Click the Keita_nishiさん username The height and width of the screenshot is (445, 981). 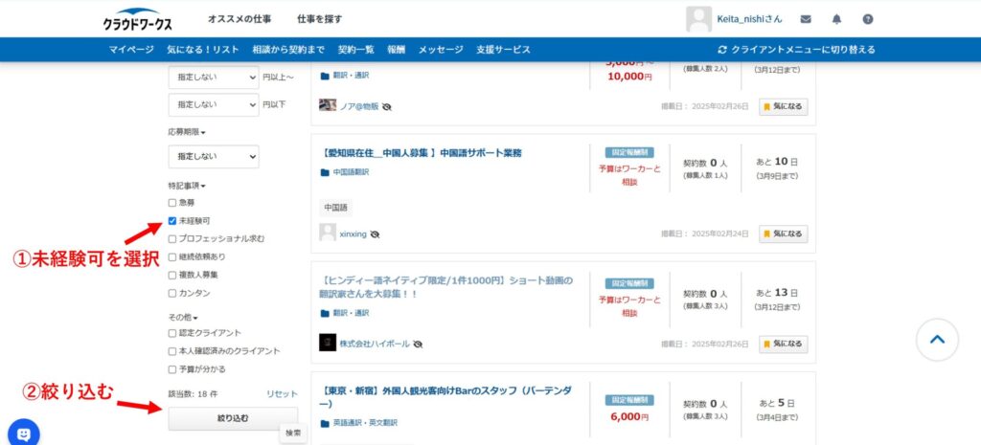click(x=749, y=19)
